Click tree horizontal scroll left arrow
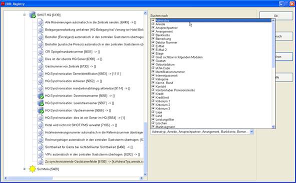 [5, 178]
